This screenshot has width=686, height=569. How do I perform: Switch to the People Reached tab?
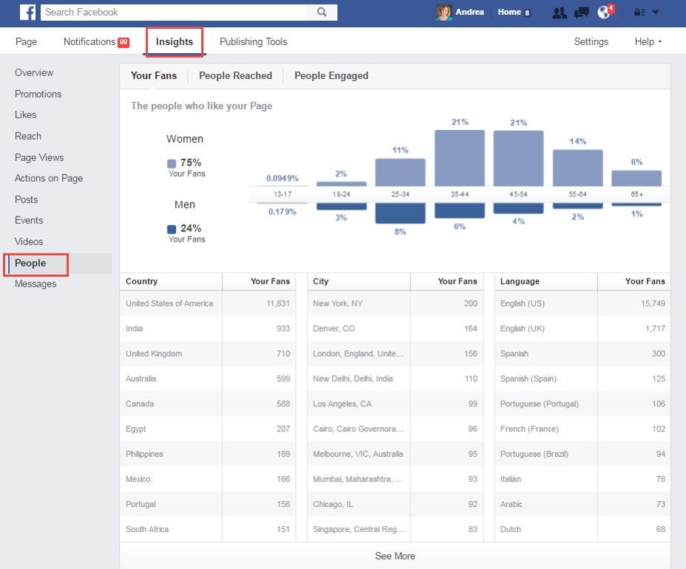(x=235, y=75)
